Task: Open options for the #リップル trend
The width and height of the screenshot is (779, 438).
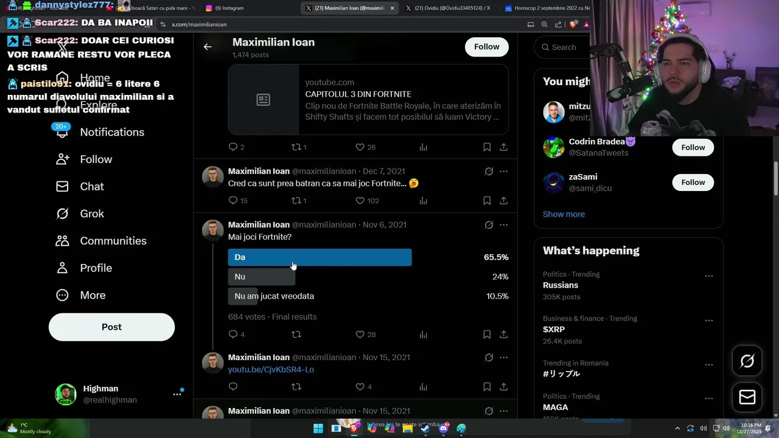Action: point(709,365)
